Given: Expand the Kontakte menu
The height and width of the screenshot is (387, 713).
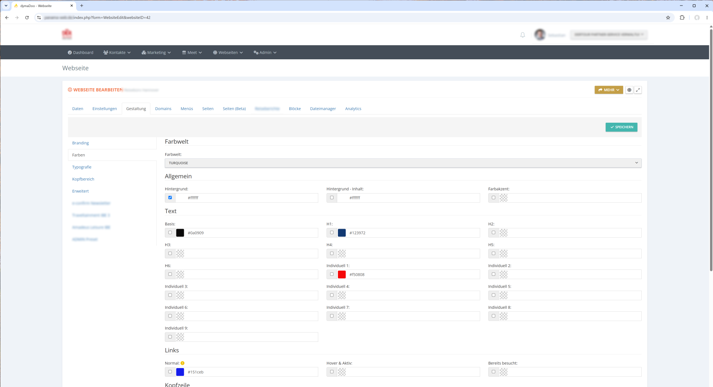Looking at the screenshot, I should pos(117,53).
